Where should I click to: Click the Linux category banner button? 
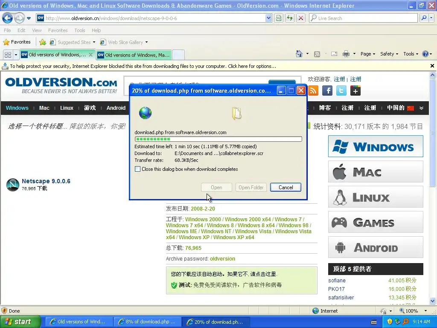(x=376, y=197)
